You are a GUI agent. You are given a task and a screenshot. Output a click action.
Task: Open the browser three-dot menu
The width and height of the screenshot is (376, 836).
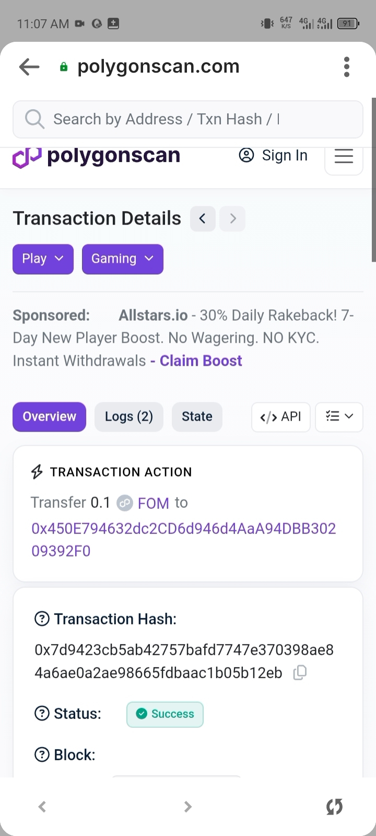346,67
